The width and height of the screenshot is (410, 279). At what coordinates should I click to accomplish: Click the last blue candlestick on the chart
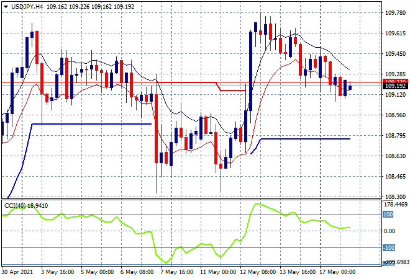coord(350,87)
